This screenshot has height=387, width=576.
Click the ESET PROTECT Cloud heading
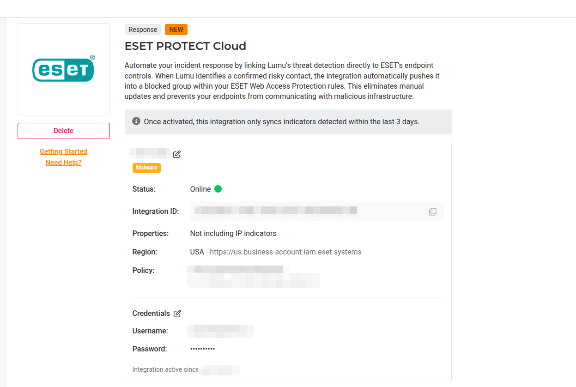(x=185, y=46)
